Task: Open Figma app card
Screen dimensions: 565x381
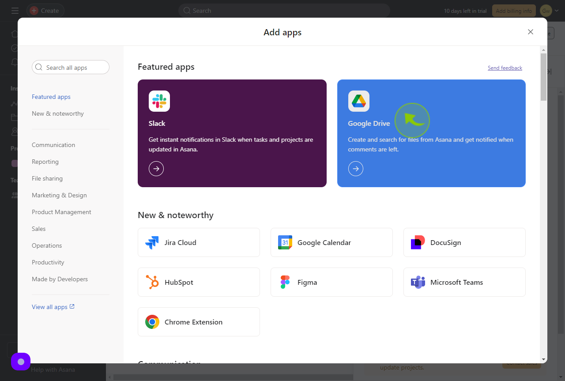Action: point(331,282)
